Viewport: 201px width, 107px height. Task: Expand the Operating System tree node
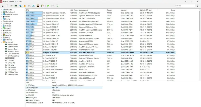tap(2, 14)
